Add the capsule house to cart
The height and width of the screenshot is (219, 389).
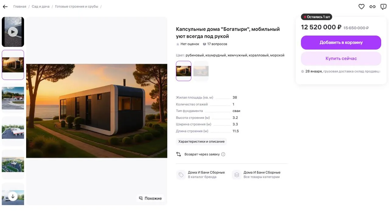click(x=341, y=43)
